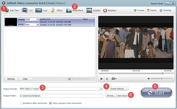177x109 pixels.
Task: Open the Output Format dropdown list
Action: [101, 89]
